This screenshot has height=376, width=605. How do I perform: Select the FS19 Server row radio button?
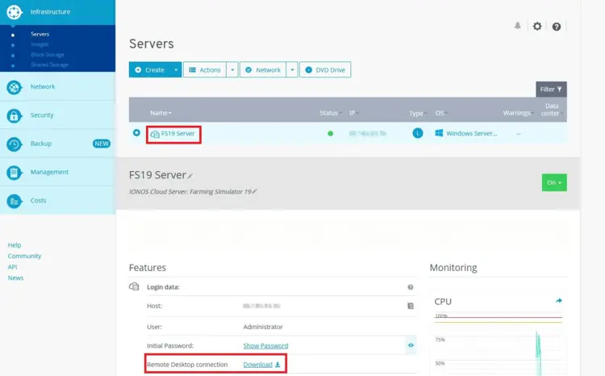(136, 133)
